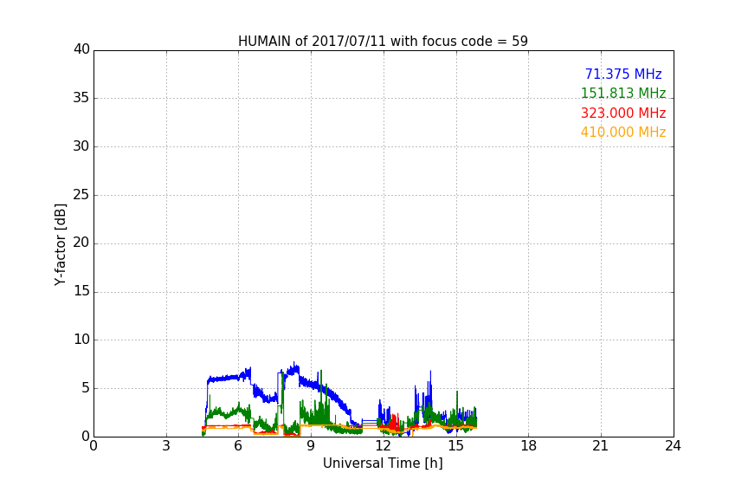
Task: Click the x-axis tick label 21
Action: click(601, 446)
